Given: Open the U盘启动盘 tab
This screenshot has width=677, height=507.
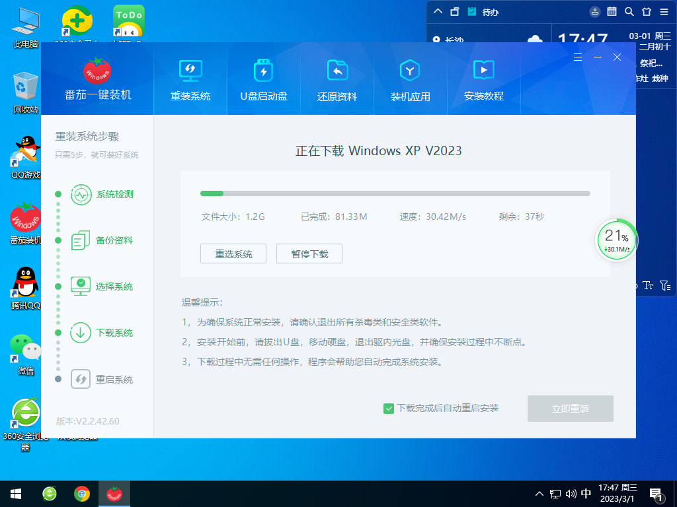Looking at the screenshot, I should [x=263, y=81].
